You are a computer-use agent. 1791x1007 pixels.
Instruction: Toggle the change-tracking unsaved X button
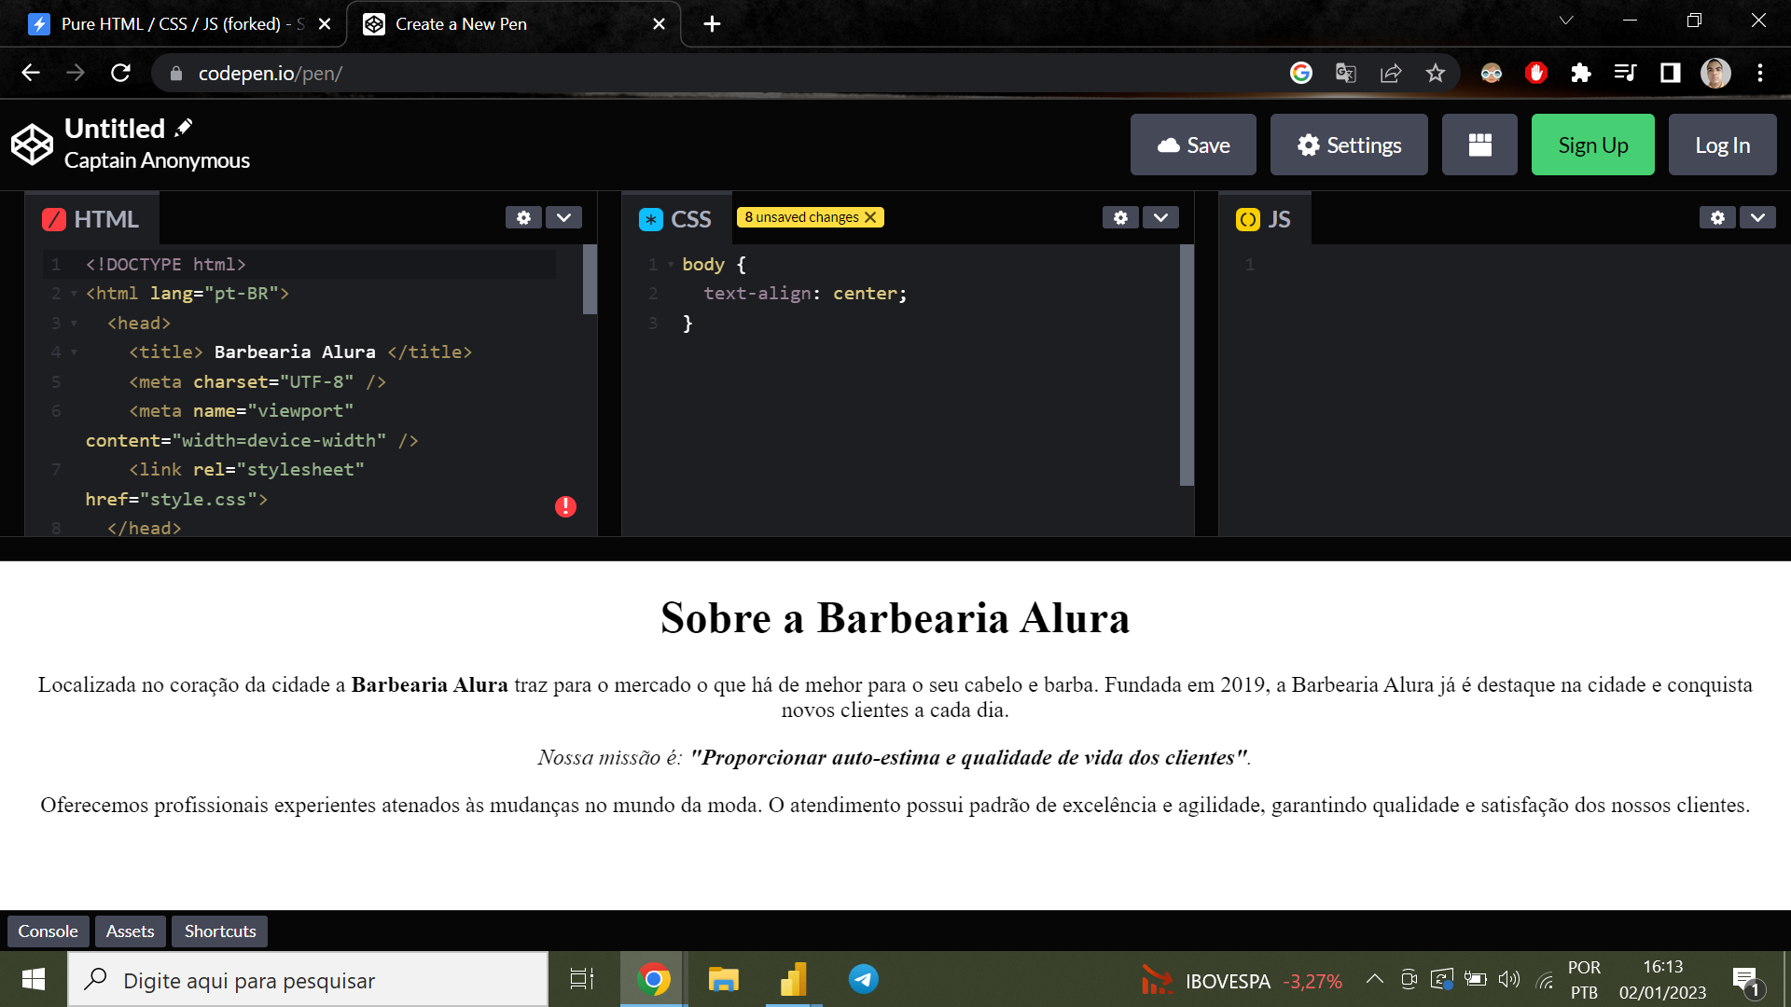coord(871,216)
